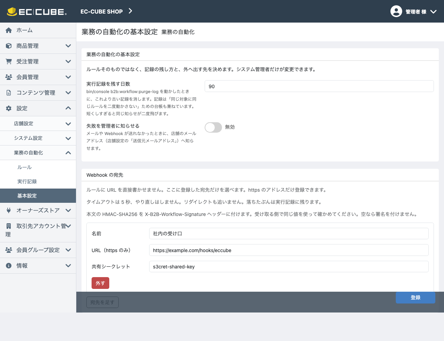The width and height of the screenshot is (444, 341).
Task: Click the オーナーズストア plug icon
Action: [x=9, y=210]
